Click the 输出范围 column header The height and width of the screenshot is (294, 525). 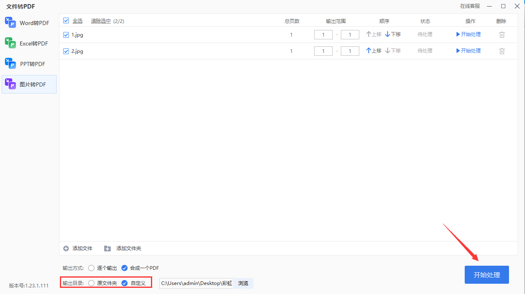tap(336, 21)
